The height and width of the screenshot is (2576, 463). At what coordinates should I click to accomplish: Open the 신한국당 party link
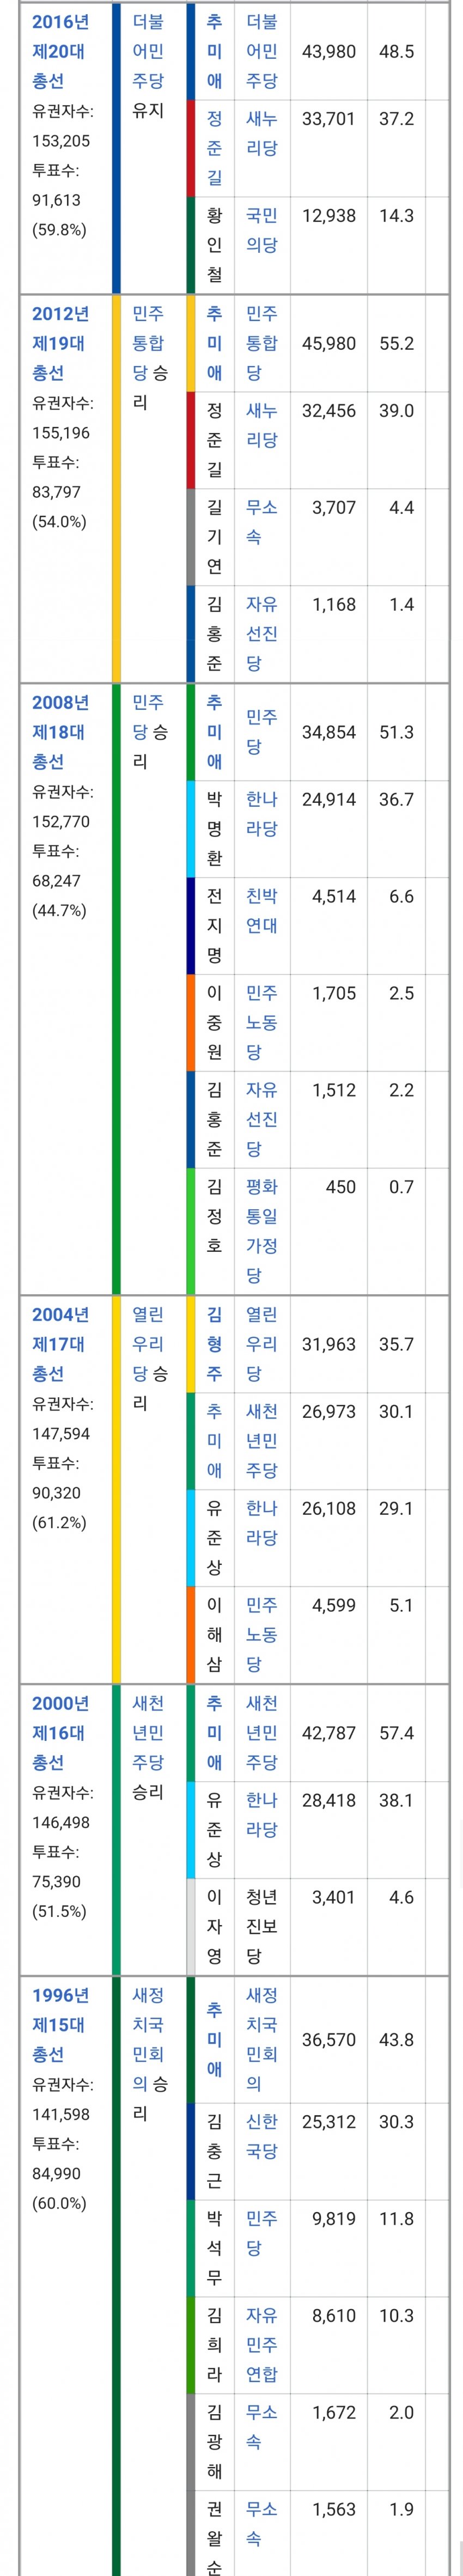coord(261,2136)
